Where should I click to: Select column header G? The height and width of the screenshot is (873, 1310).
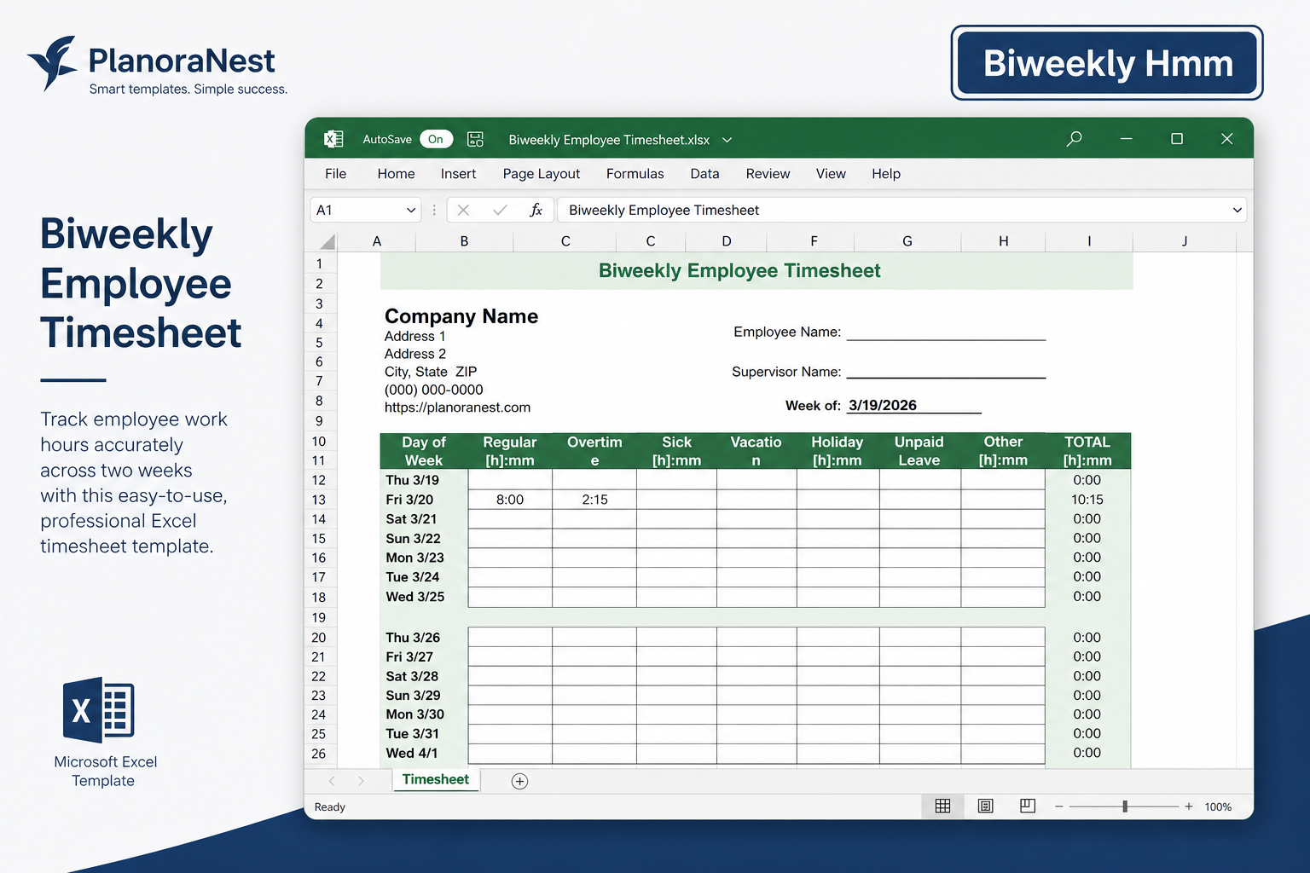pos(907,241)
